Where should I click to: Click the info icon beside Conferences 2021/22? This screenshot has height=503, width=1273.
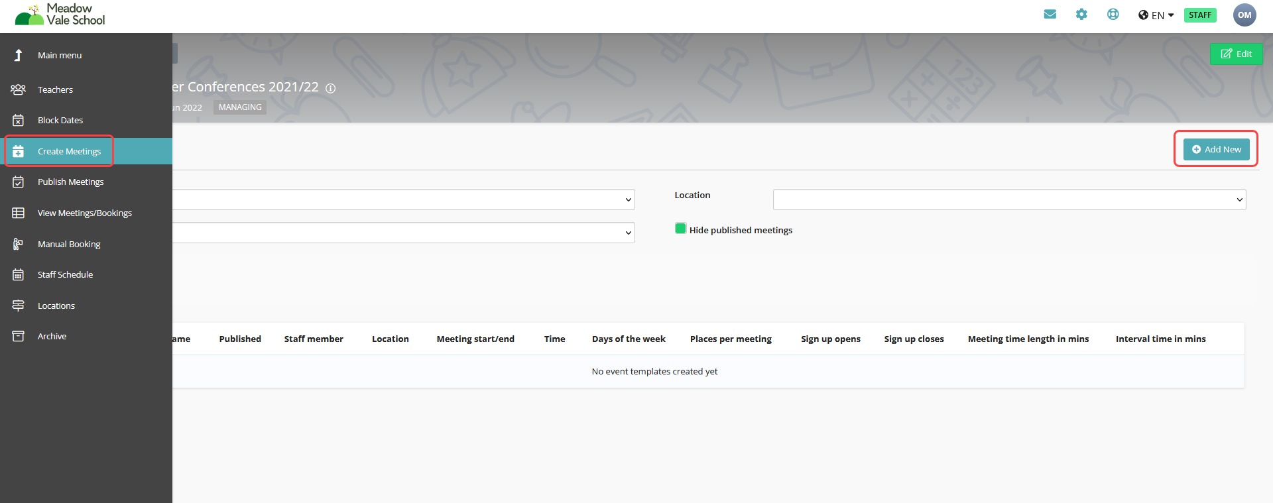[330, 88]
